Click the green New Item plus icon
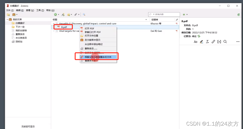The image size is (243, 129). (x=55, y=15)
